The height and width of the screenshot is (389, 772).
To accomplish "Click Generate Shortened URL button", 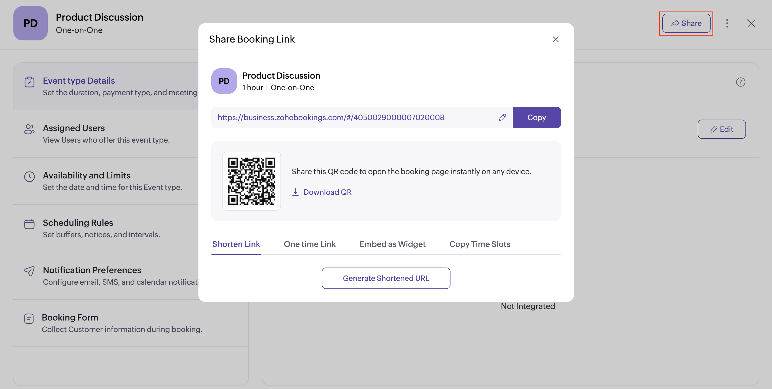I will 386,278.
